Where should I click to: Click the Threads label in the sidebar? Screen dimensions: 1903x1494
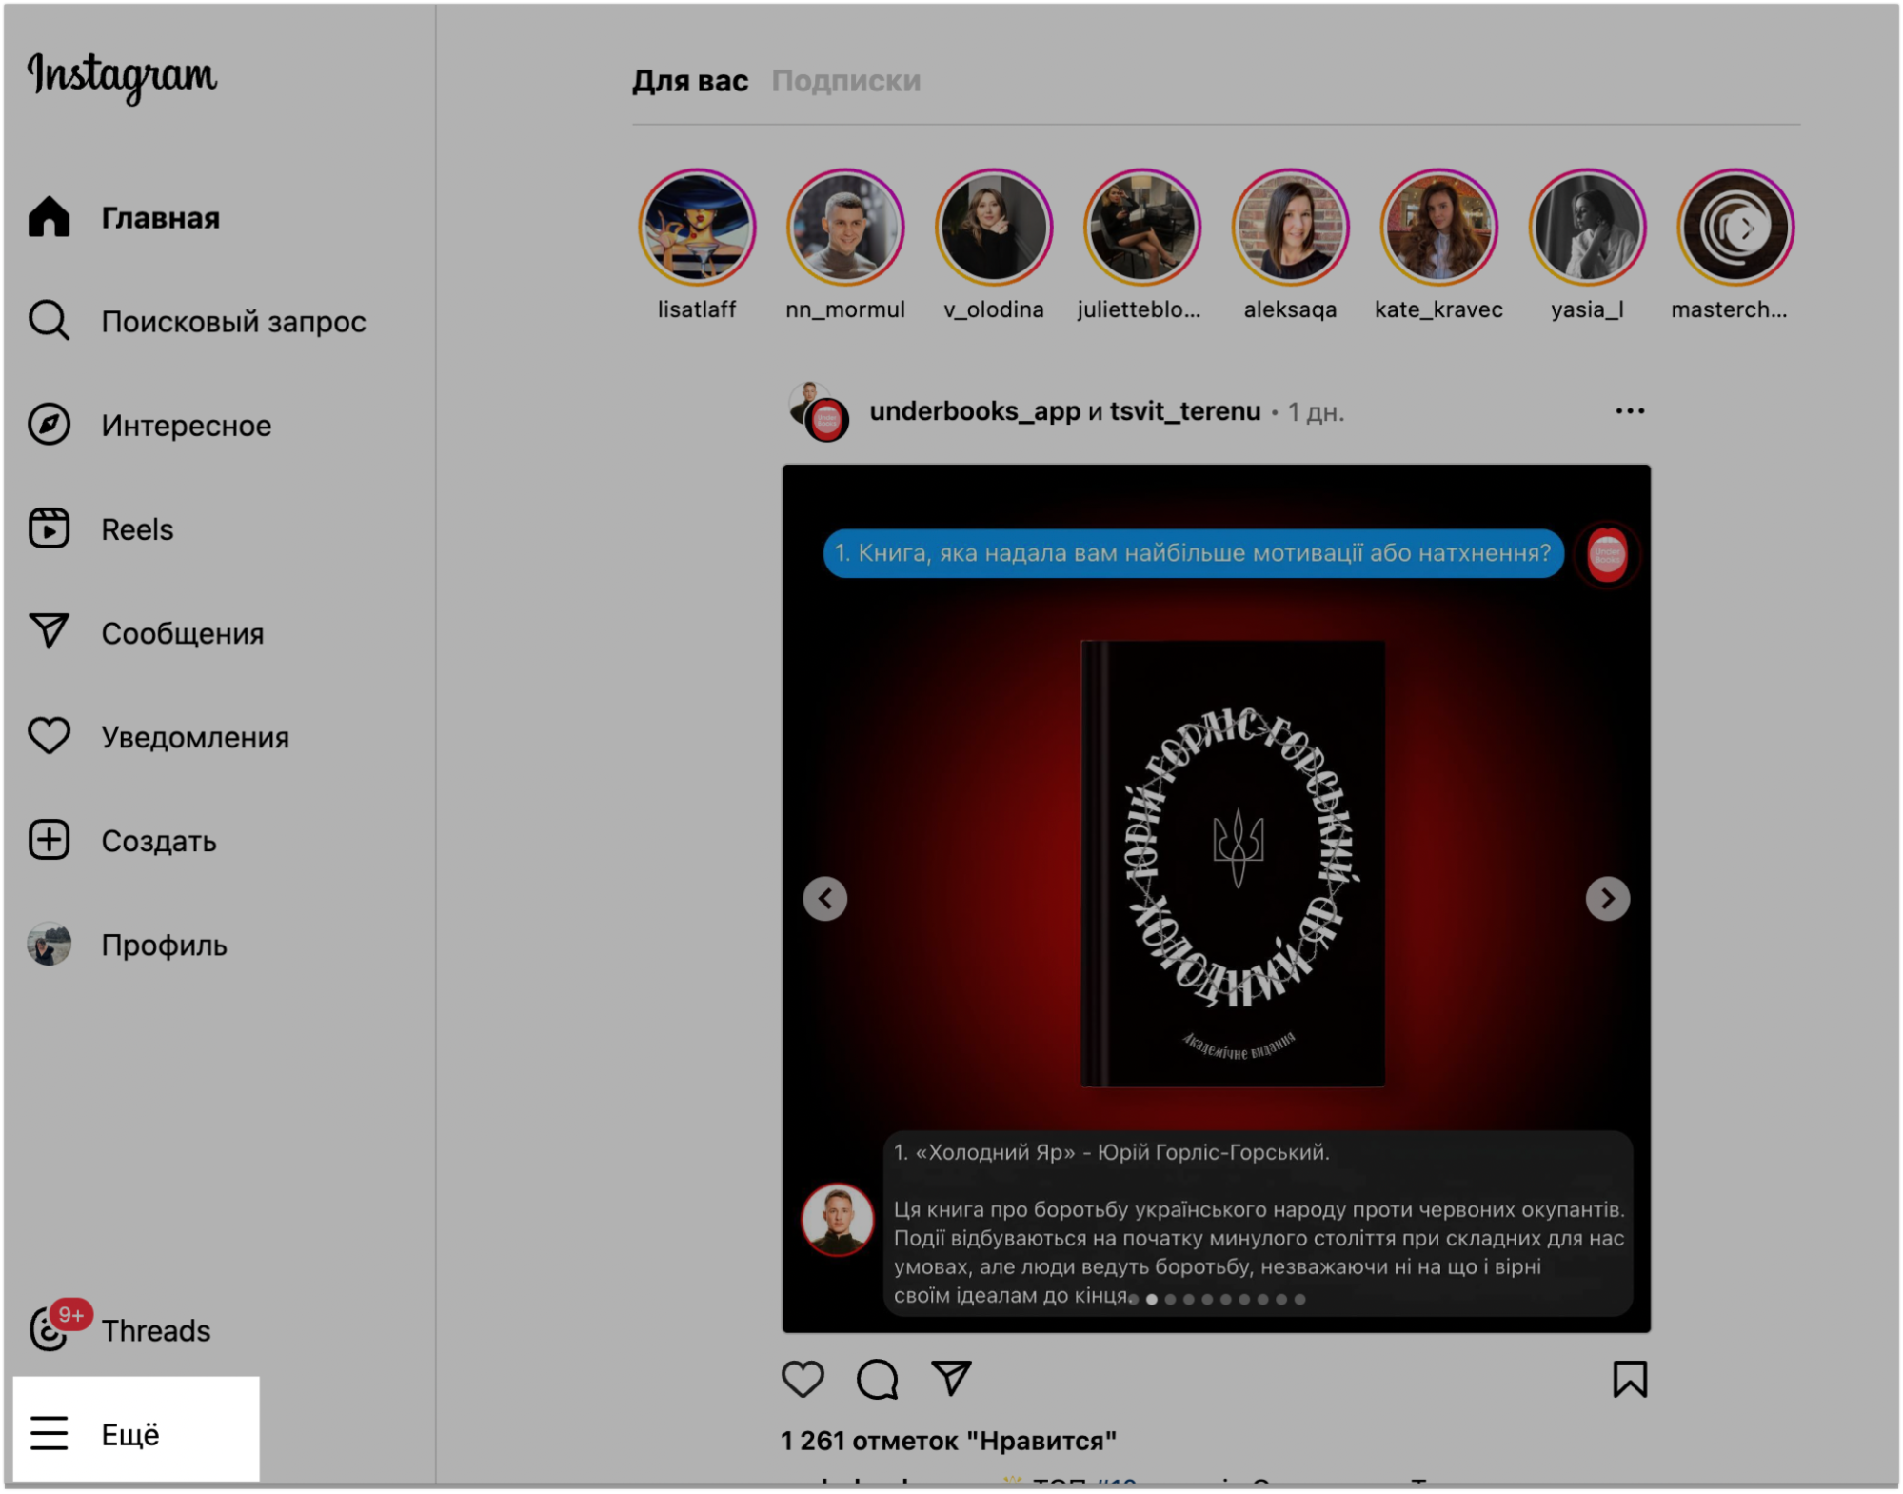point(156,1330)
